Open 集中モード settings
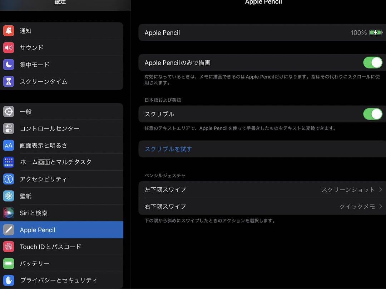The image size is (386, 289). [x=61, y=65]
